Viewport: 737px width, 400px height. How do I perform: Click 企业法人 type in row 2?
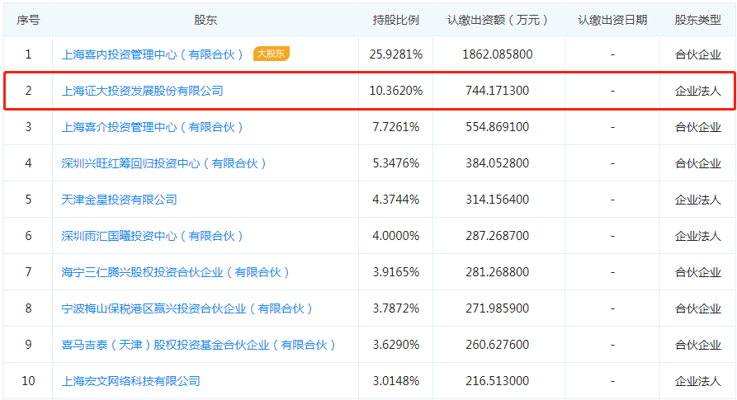tap(697, 91)
